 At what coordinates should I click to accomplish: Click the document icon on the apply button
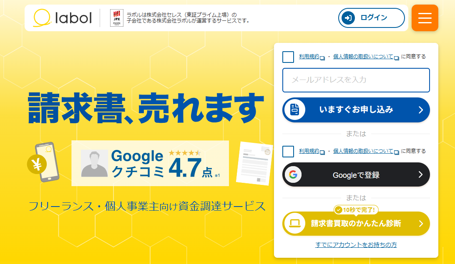click(295, 110)
